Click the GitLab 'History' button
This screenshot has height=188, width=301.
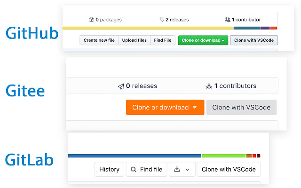[109, 169]
